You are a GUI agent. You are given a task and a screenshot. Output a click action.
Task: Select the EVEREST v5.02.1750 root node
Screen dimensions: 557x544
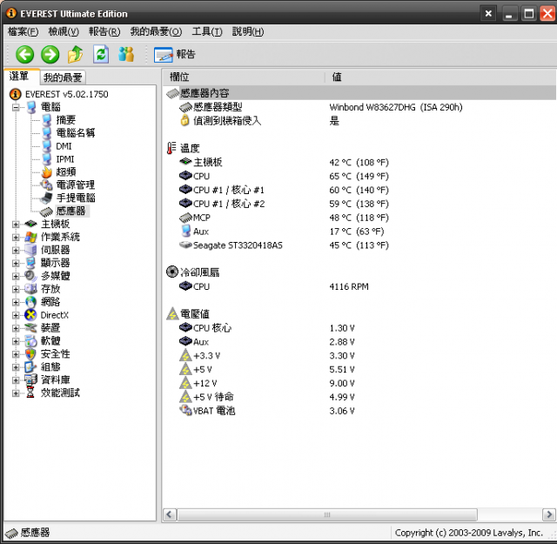66,94
